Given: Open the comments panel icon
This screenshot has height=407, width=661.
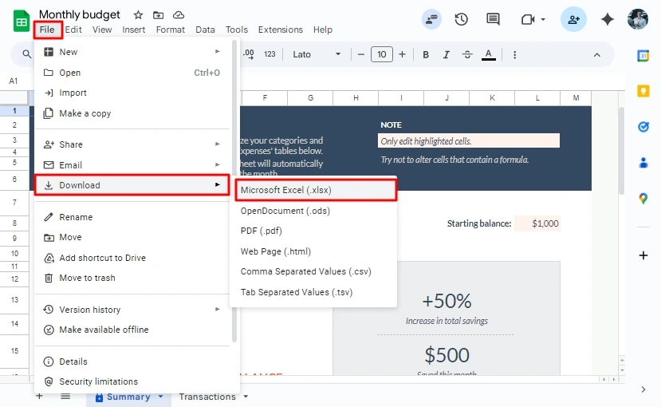Looking at the screenshot, I should 493,19.
